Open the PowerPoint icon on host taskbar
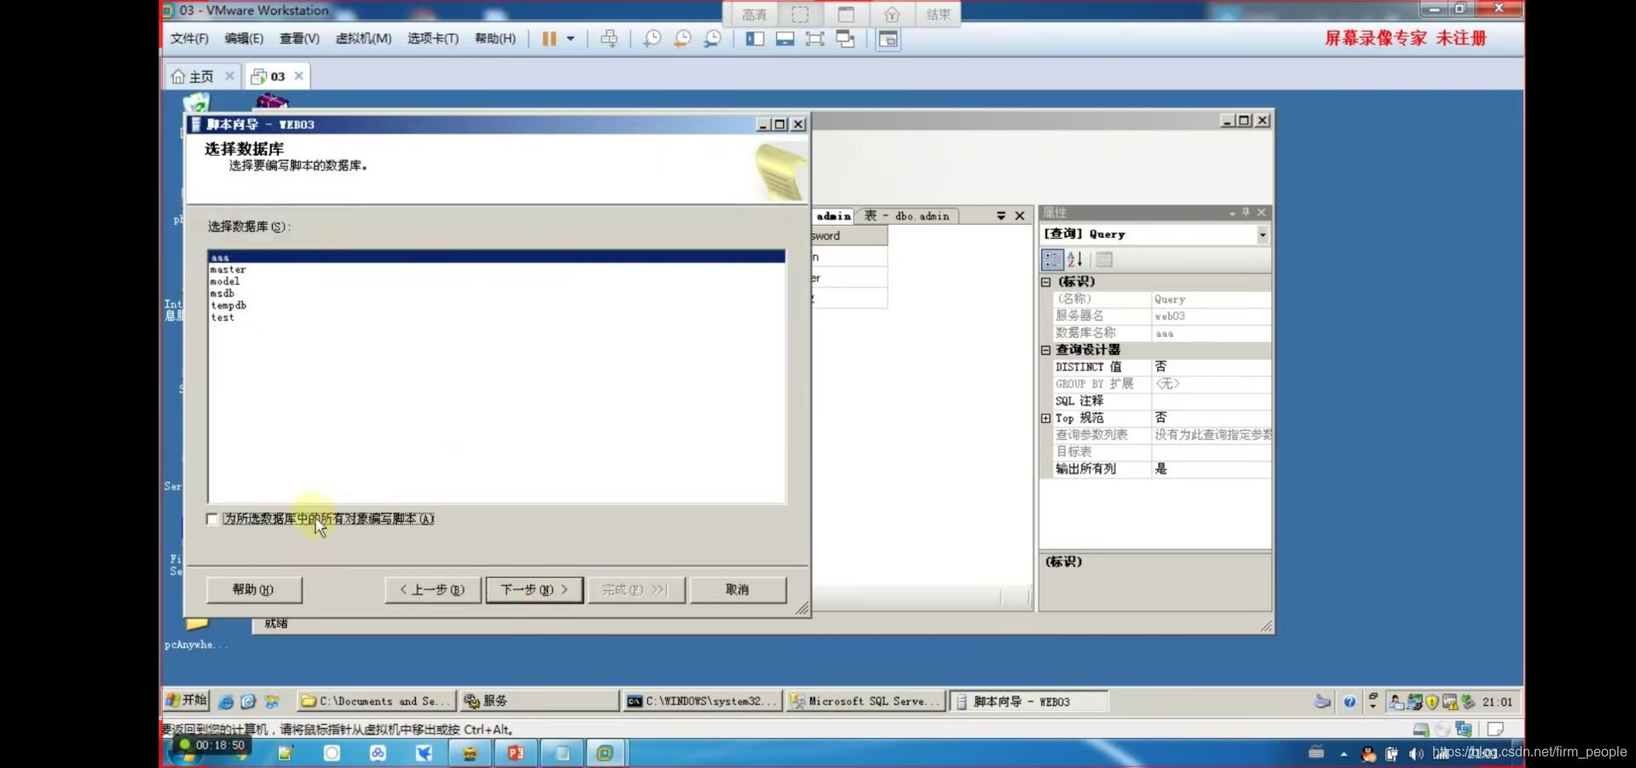1636x768 pixels. point(516,754)
